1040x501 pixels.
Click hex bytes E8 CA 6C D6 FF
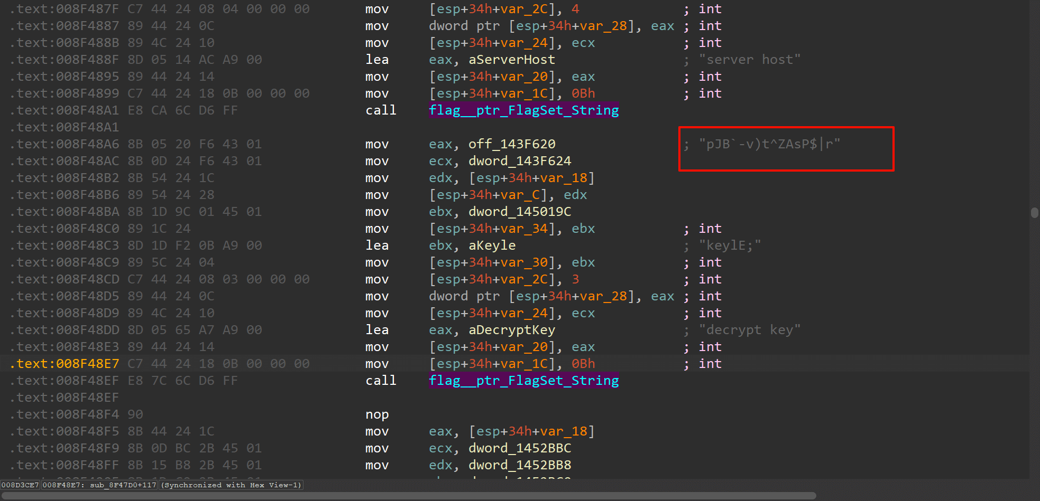click(x=182, y=110)
